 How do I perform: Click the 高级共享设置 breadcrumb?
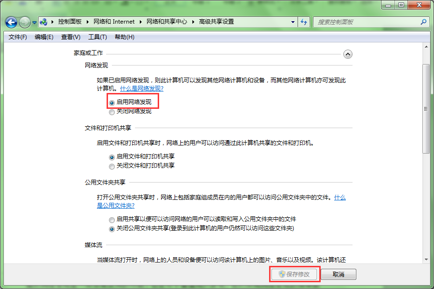217,22
